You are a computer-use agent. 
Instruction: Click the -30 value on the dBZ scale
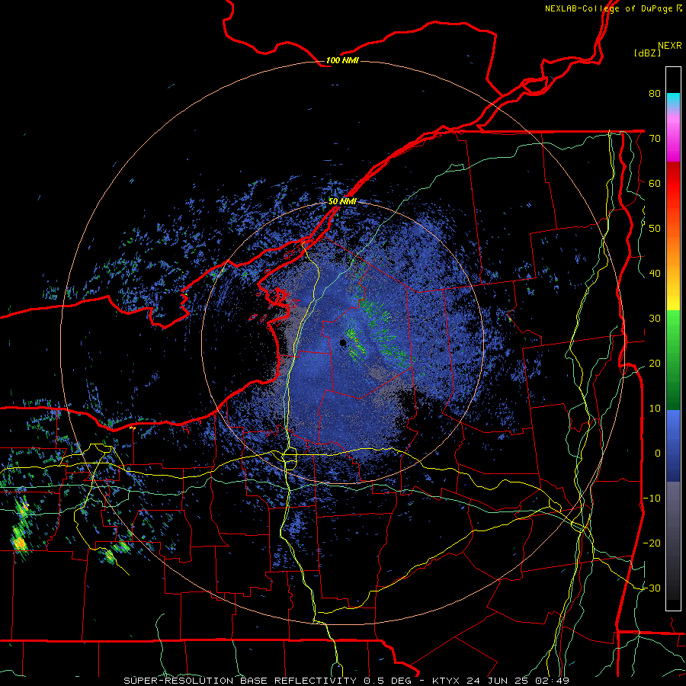652,588
